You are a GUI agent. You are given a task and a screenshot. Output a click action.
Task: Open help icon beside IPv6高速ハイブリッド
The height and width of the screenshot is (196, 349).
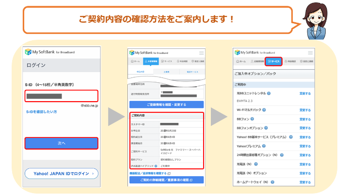[156, 166]
